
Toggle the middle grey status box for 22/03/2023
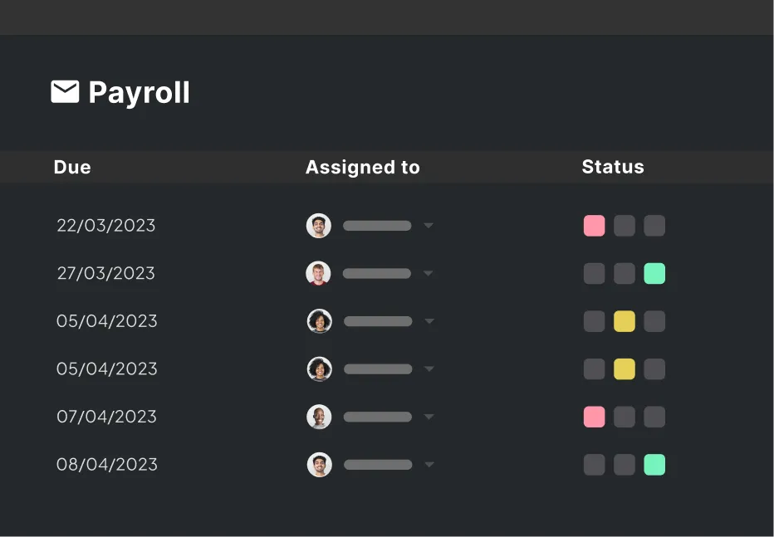coord(625,226)
